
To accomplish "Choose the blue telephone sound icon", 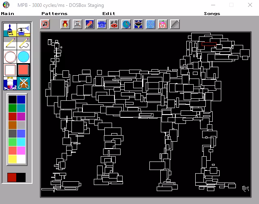I will 102,24.
